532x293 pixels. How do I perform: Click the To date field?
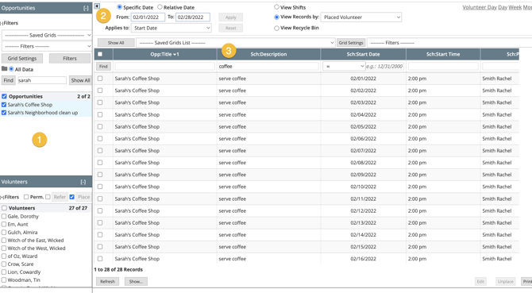click(x=193, y=17)
